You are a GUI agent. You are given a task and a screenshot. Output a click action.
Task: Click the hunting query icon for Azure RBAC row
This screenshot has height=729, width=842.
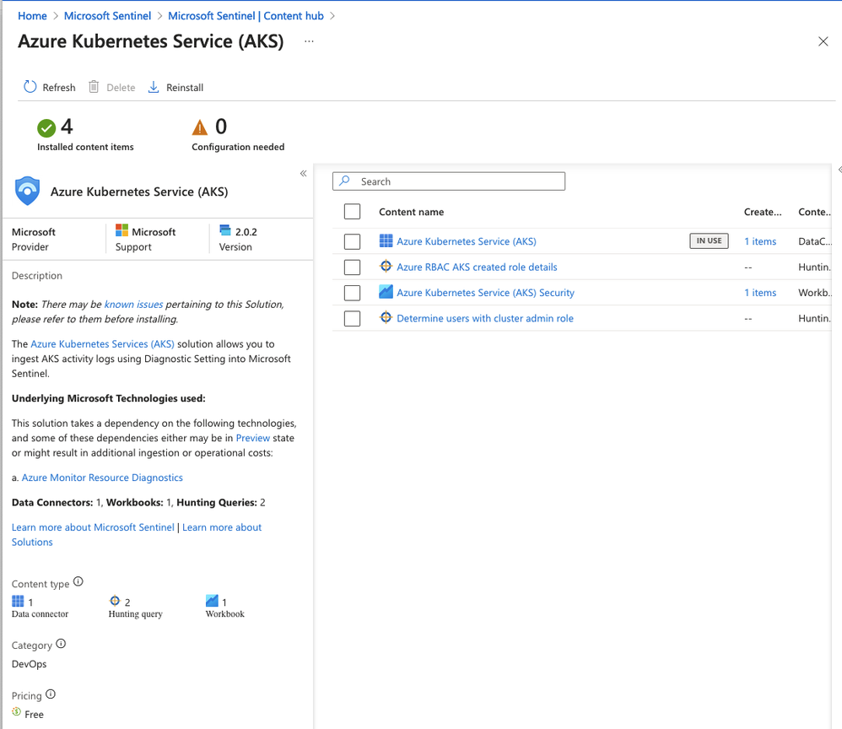pyautogui.click(x=386, y=267)
